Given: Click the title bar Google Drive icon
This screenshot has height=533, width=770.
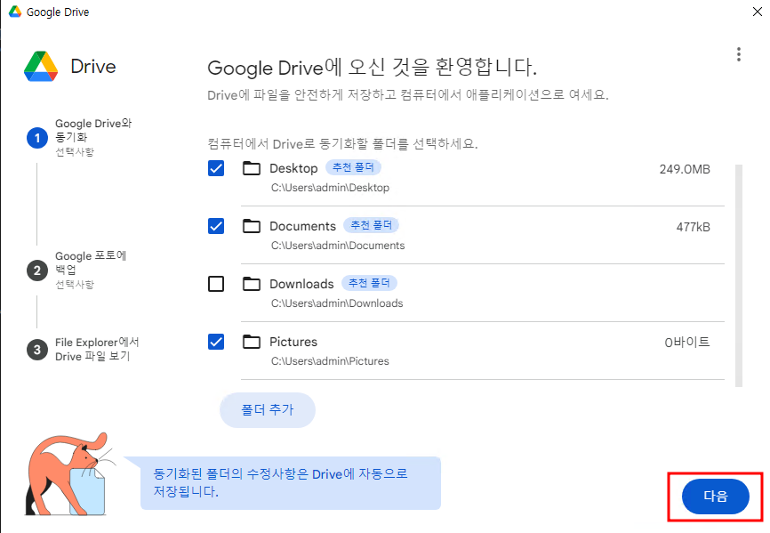Looking at the screenshot, I should click(x=15, y=12).
